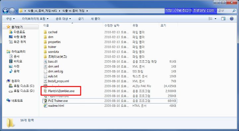Screen dimensions: 239x131
Task: Select the trainer folder icon
Action: click(x=45, y=47)
